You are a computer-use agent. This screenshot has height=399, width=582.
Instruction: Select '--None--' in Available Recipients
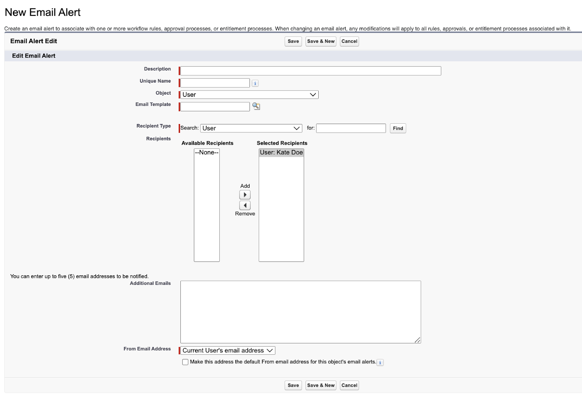[207, 153]
